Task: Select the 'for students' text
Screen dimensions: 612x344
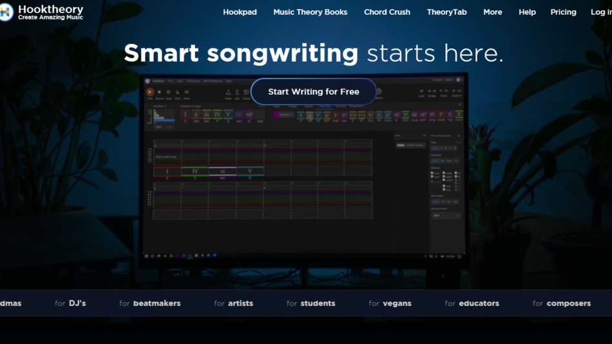Action: (311, 303)
